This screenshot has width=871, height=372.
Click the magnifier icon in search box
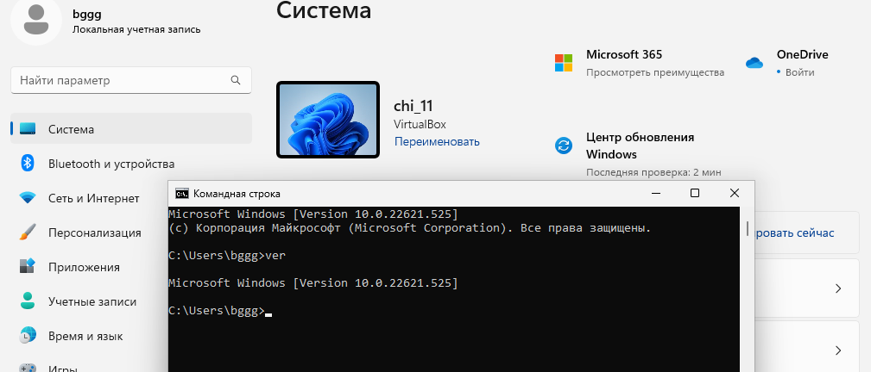(235, 80)
